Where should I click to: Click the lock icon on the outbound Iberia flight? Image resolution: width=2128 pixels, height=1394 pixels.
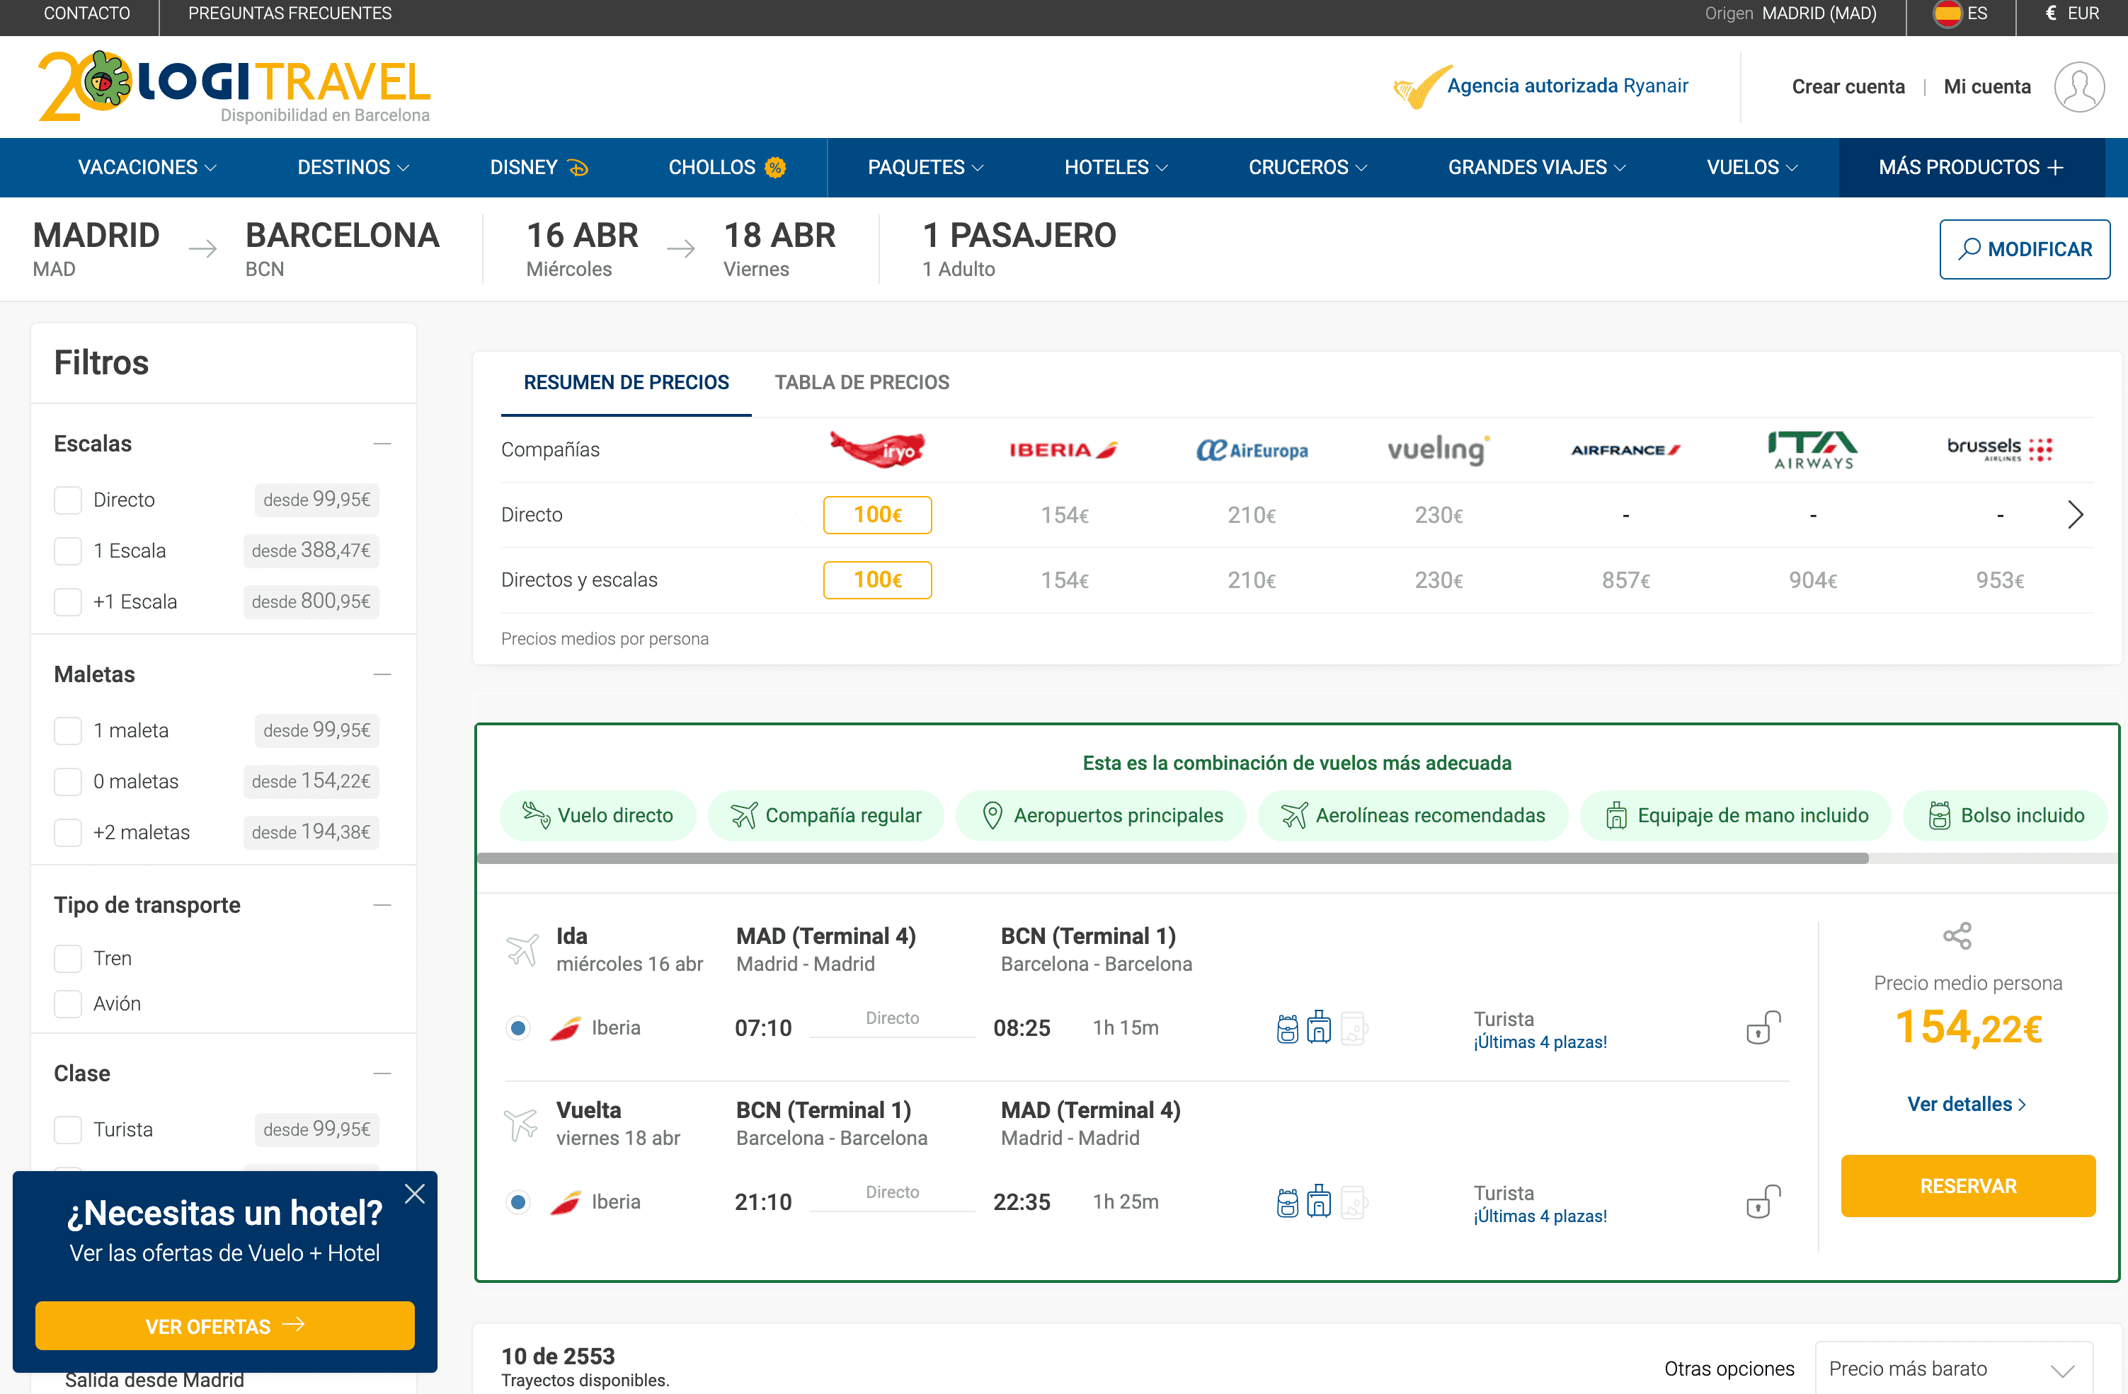click(1762, 1027)
